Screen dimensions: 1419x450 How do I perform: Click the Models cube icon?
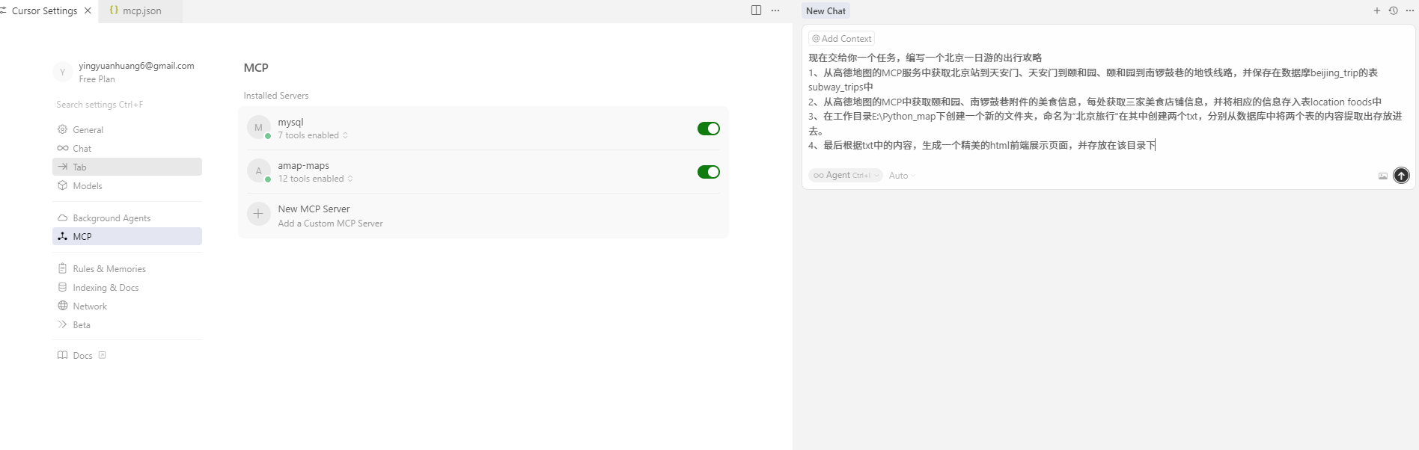coord(63,185)
